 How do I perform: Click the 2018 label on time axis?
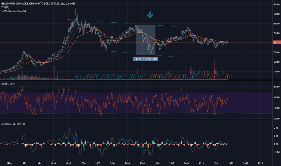tap(216, 163)
